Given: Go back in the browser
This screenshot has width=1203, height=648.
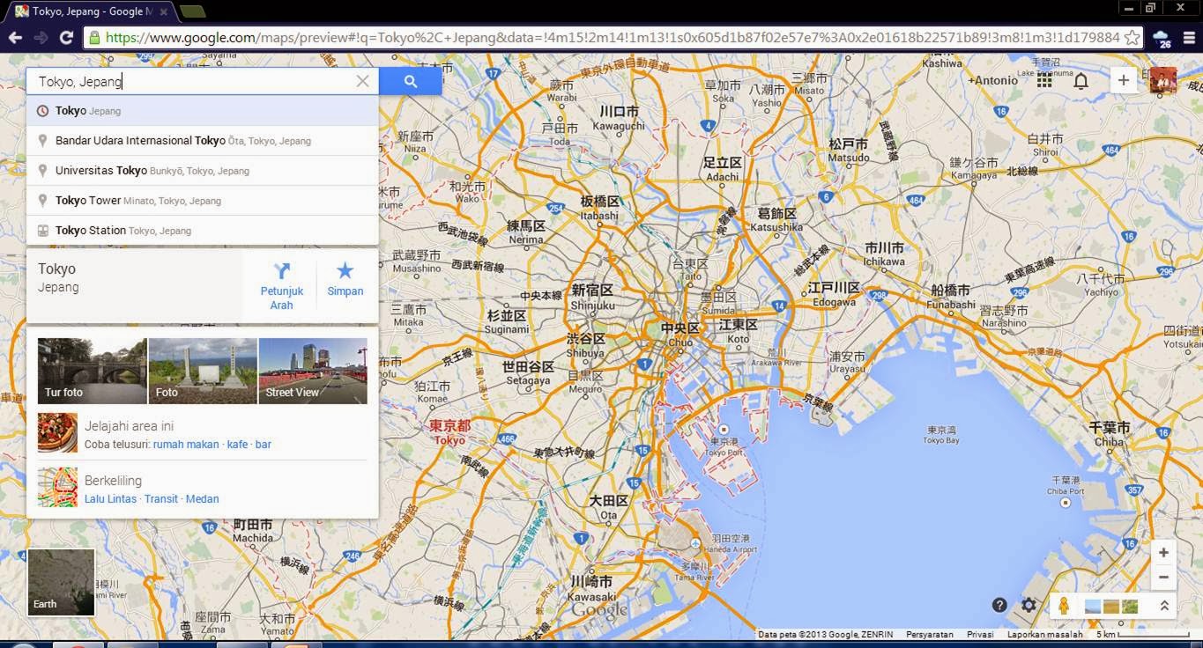Looking at the screenshot, I should point(15,37).
